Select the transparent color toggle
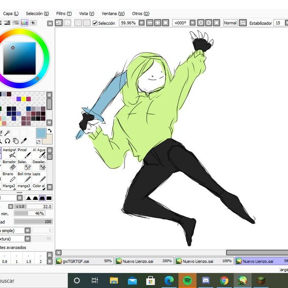This screenshot has height=288, width=288. pos(38,142)
